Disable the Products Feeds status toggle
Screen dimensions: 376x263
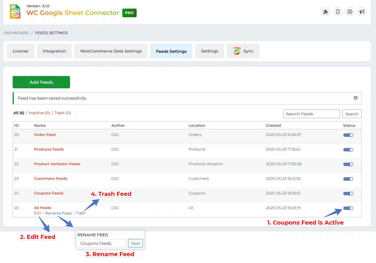pos(348,150)
